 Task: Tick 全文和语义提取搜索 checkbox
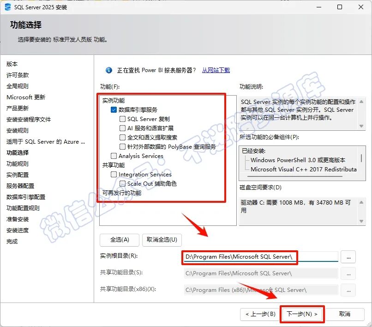pos(122,137)
